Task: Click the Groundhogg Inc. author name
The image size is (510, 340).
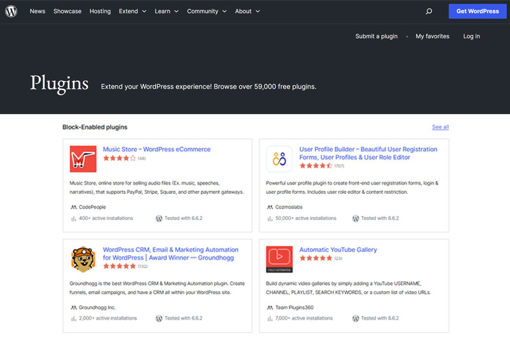Action: pyautogui.click(x=97, y=307)
